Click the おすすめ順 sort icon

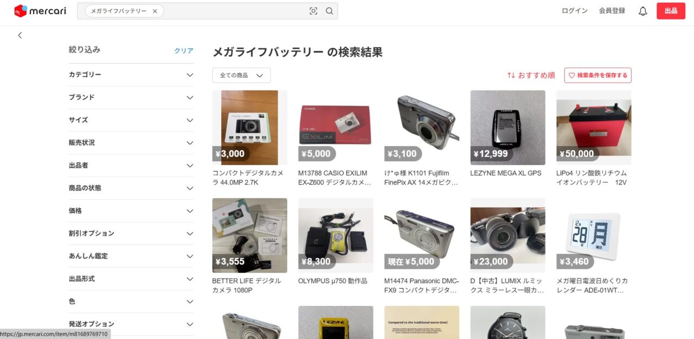click(511, 75)
